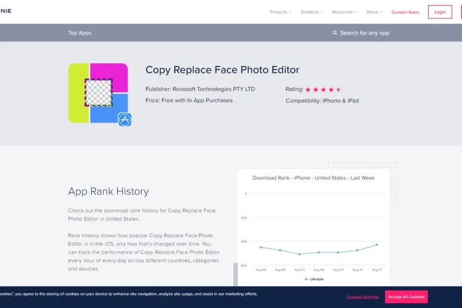This screenshot has height=308, width=462.
Task: Open Cookies Settings link
Action: tap(362, 297)
